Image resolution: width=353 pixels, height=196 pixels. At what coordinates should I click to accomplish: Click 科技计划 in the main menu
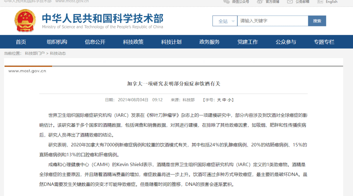tap(171, 42)
